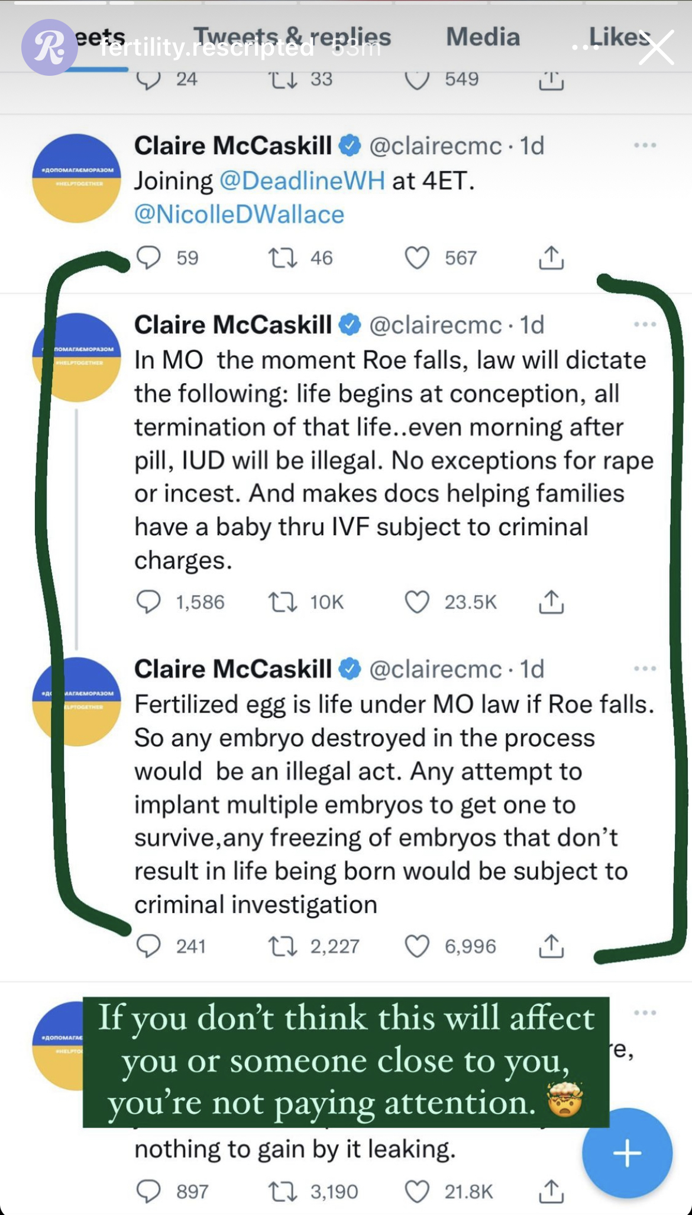Like the tweet with 6,996 likes
The width and height of the screenshot is (692, 1215).
(x=417, y=946)
